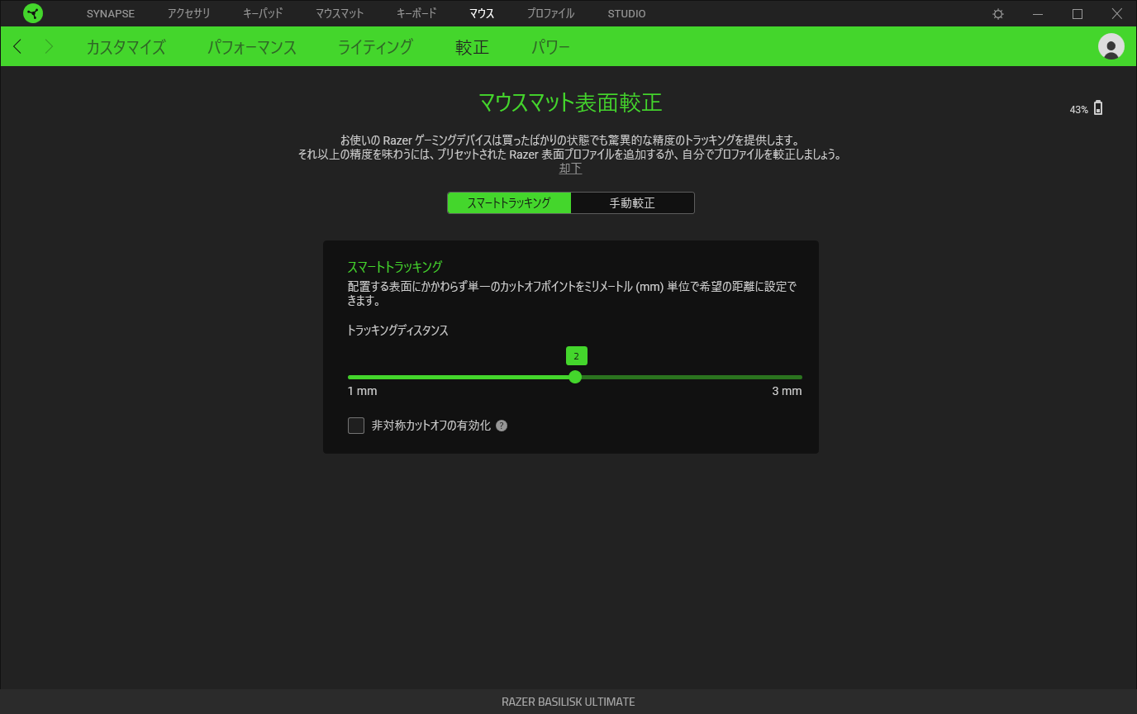
Task: Enable 非対称カットオフの有効化 checkbox
Action: [x=356, y=426]
